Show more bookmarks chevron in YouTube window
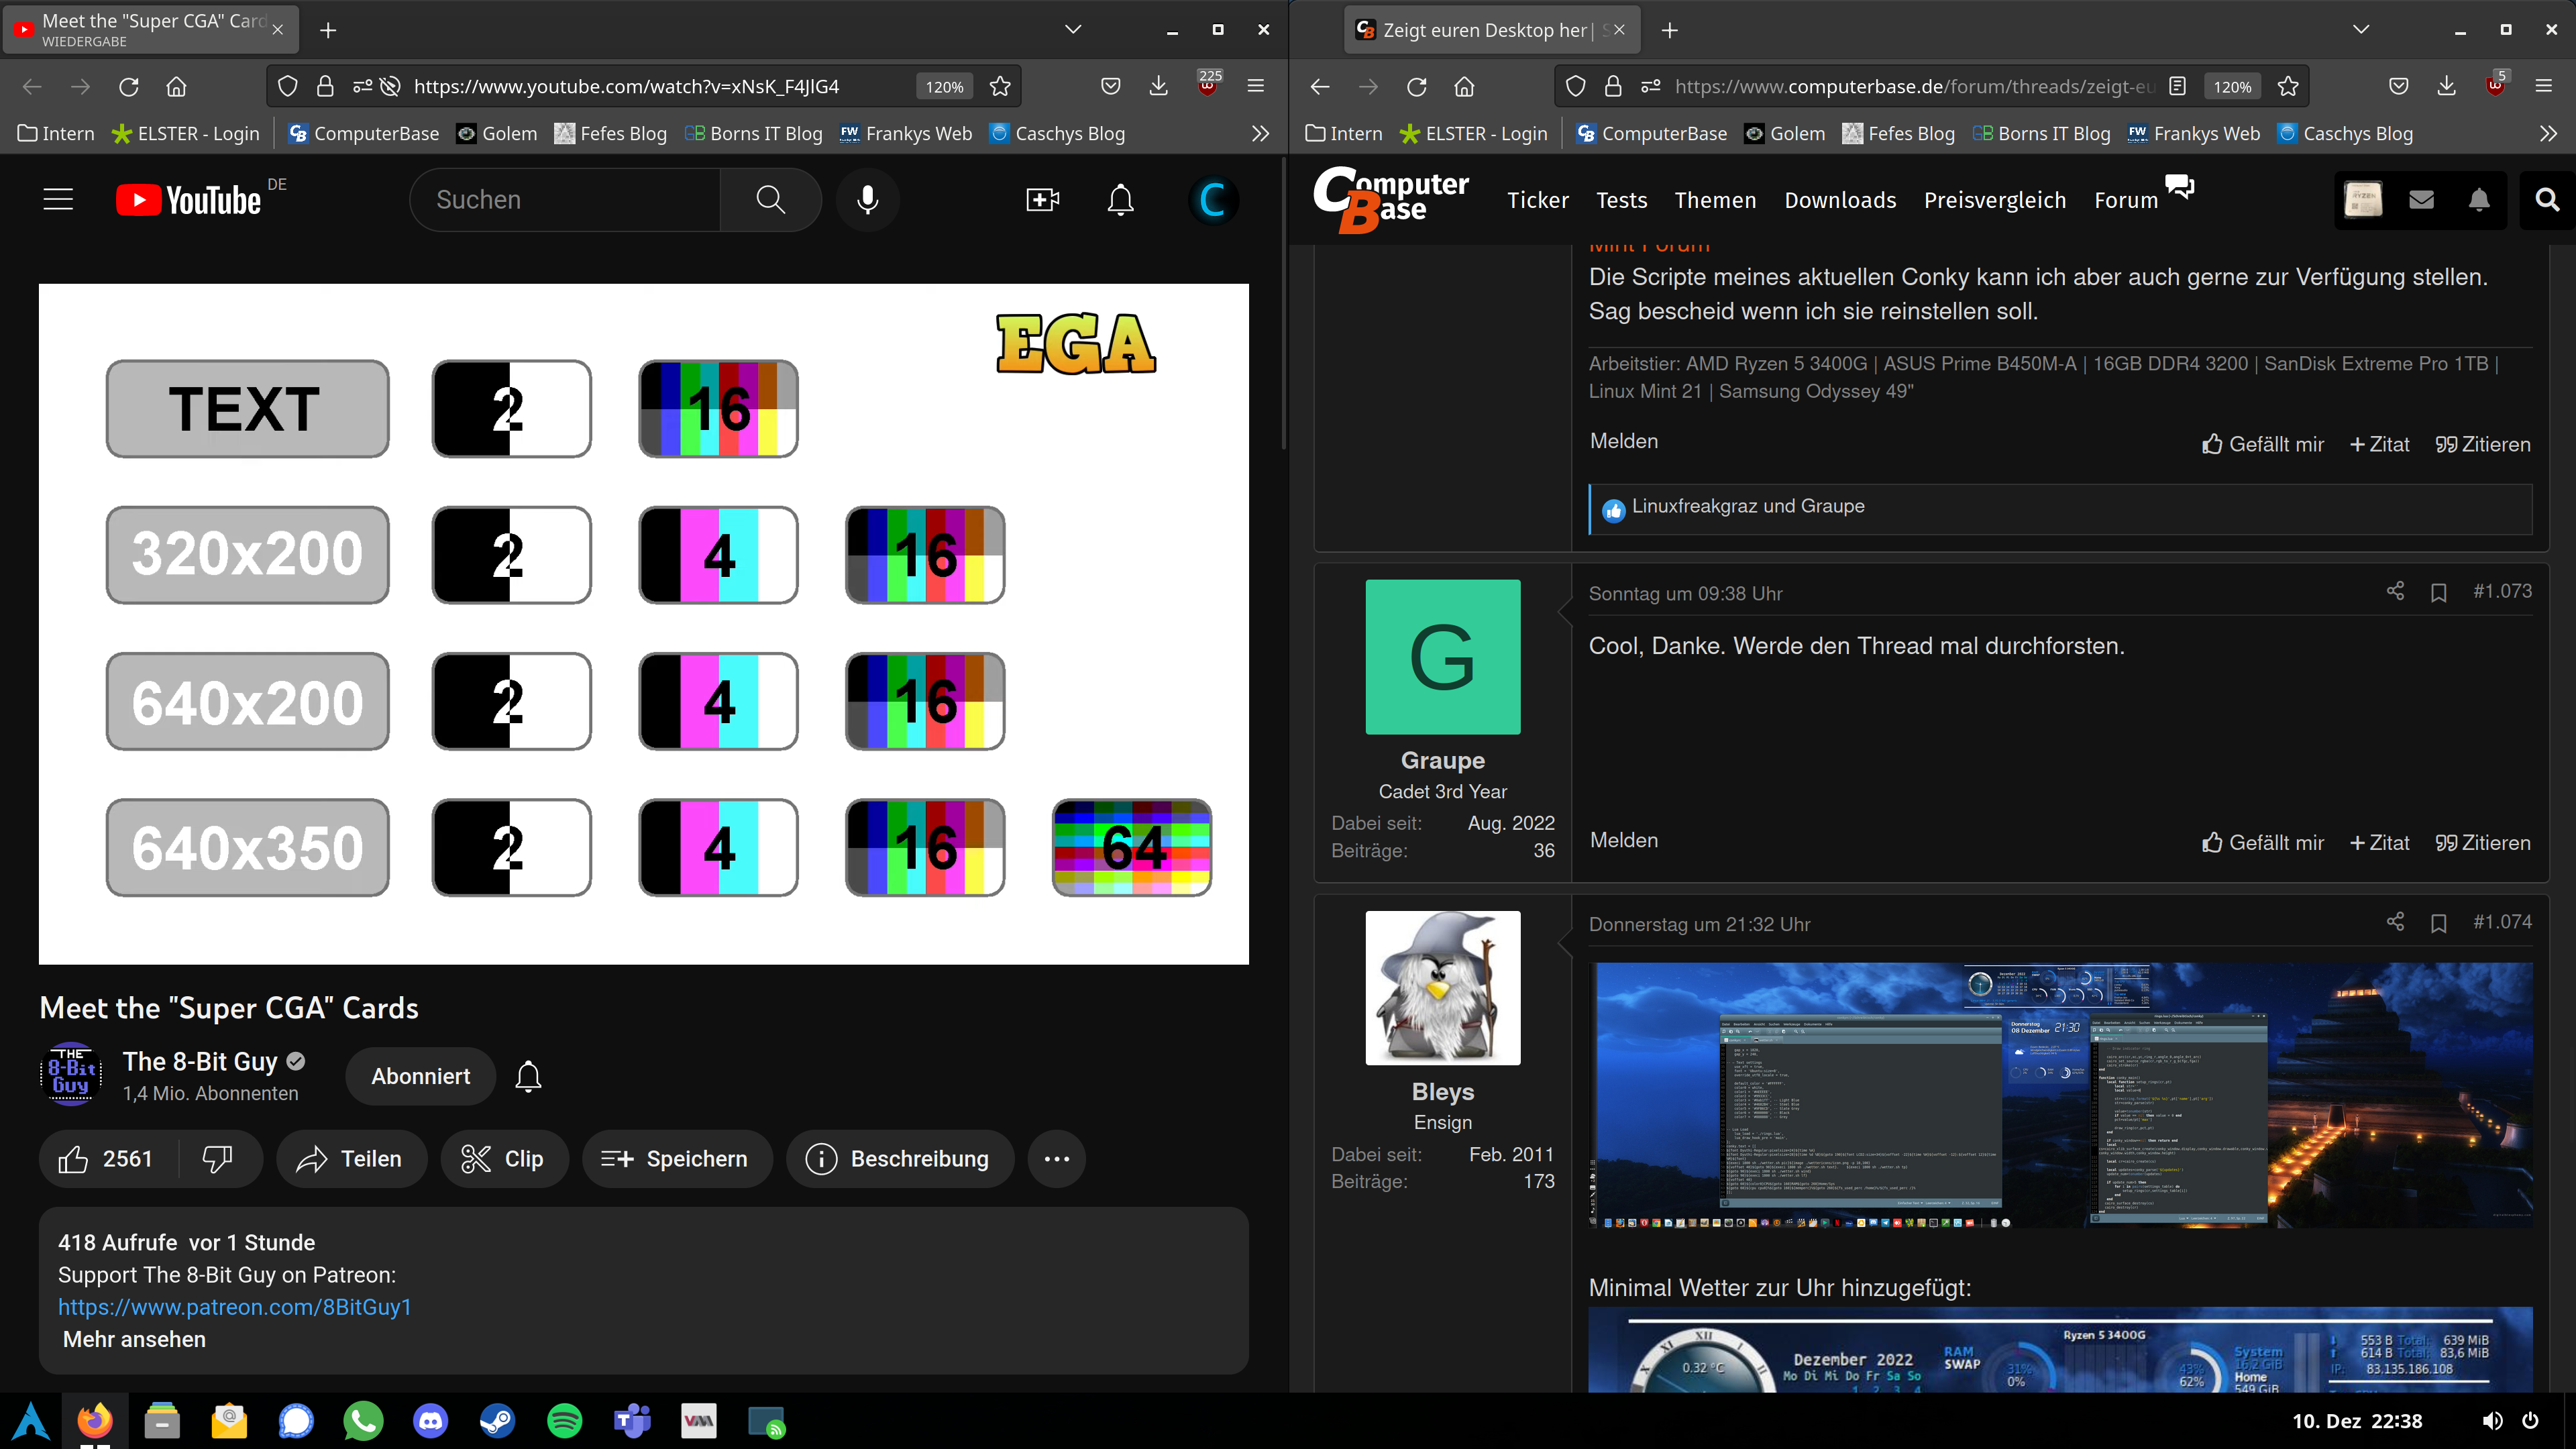This screenshot has height=1449, width=2576. tap(1260, 134)
